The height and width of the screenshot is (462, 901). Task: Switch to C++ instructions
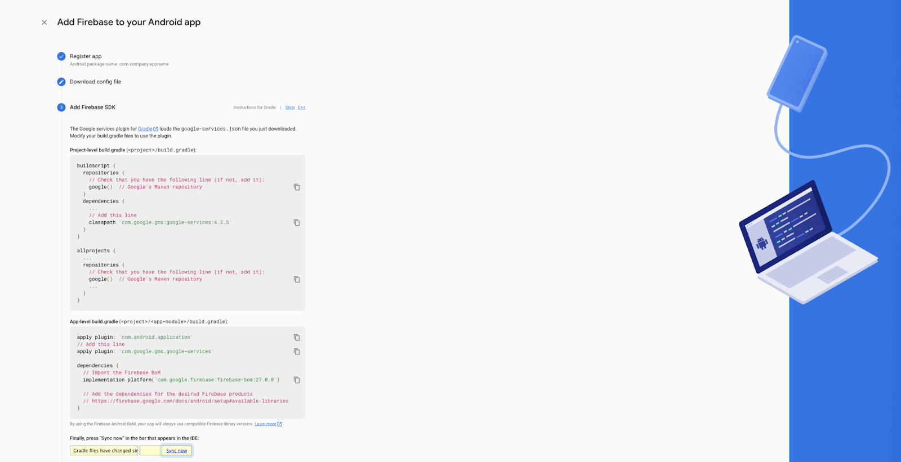coord(302,107)
